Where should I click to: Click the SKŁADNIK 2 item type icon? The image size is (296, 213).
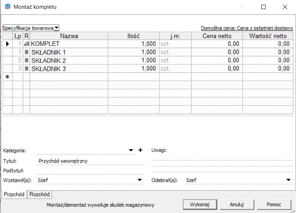pos(26,60)
